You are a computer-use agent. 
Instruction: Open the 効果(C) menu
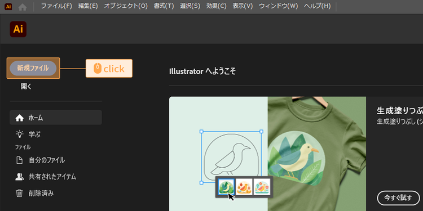point(217,6)
